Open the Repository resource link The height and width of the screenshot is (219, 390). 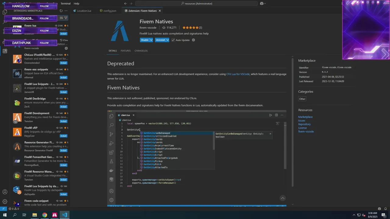point(304,124)
